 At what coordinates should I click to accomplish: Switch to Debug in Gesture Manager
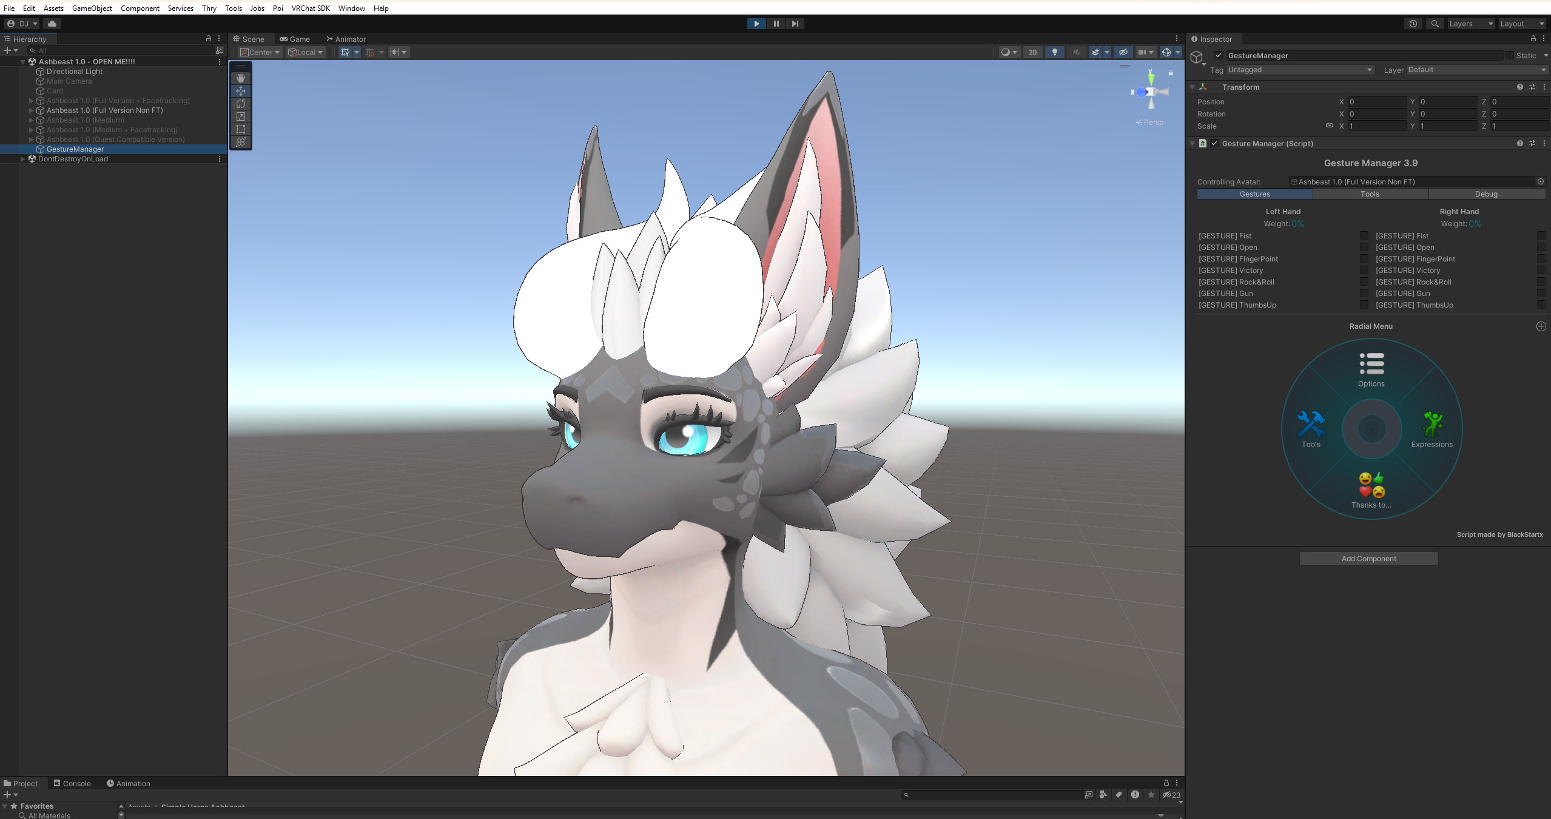[1486, 194]
